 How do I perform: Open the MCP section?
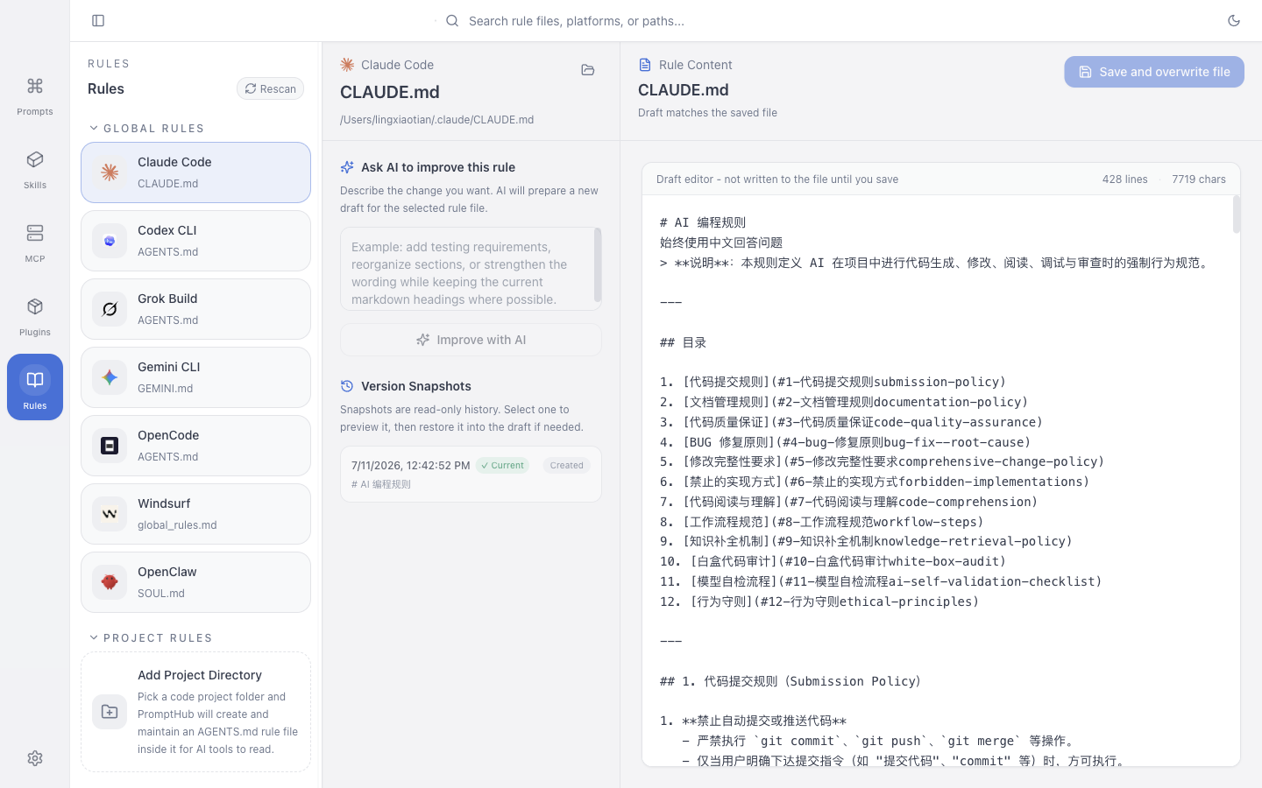click(x=35, y=242)
